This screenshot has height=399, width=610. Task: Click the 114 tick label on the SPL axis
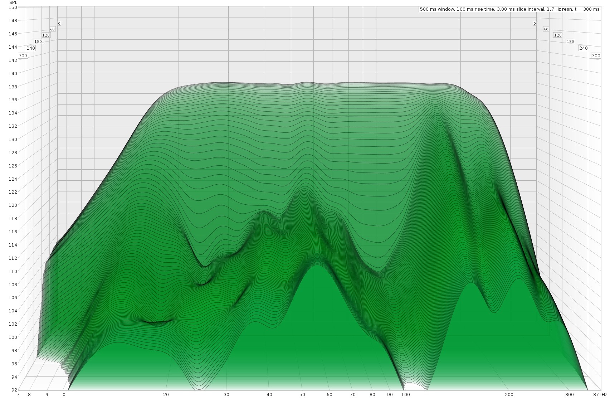[13, 245]
